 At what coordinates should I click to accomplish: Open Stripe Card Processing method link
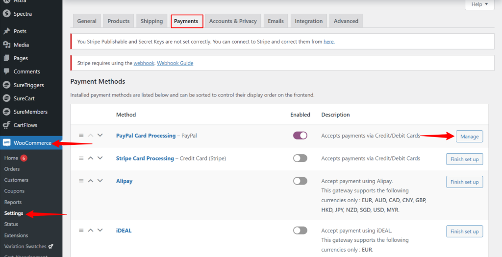click(x=145, y=158)
